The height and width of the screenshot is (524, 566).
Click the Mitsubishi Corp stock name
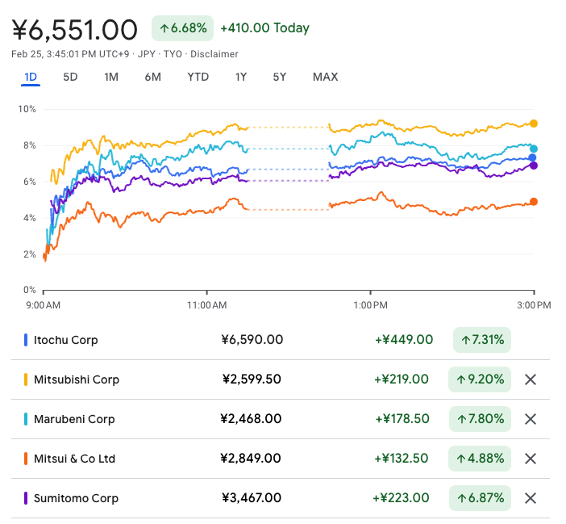pos(77,379)
